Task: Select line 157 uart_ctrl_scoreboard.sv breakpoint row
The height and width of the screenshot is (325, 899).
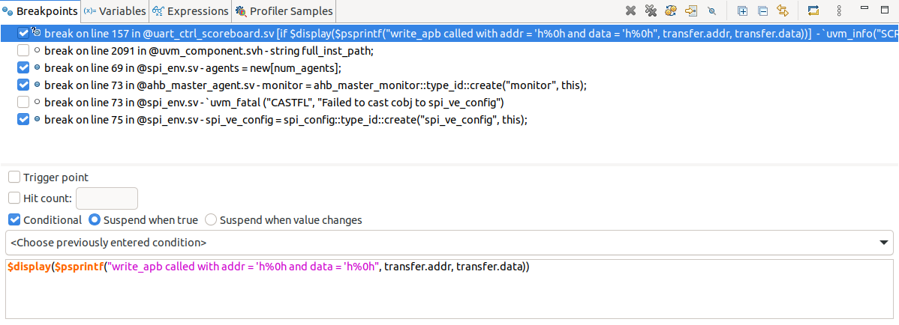Action: click(449, 33)
